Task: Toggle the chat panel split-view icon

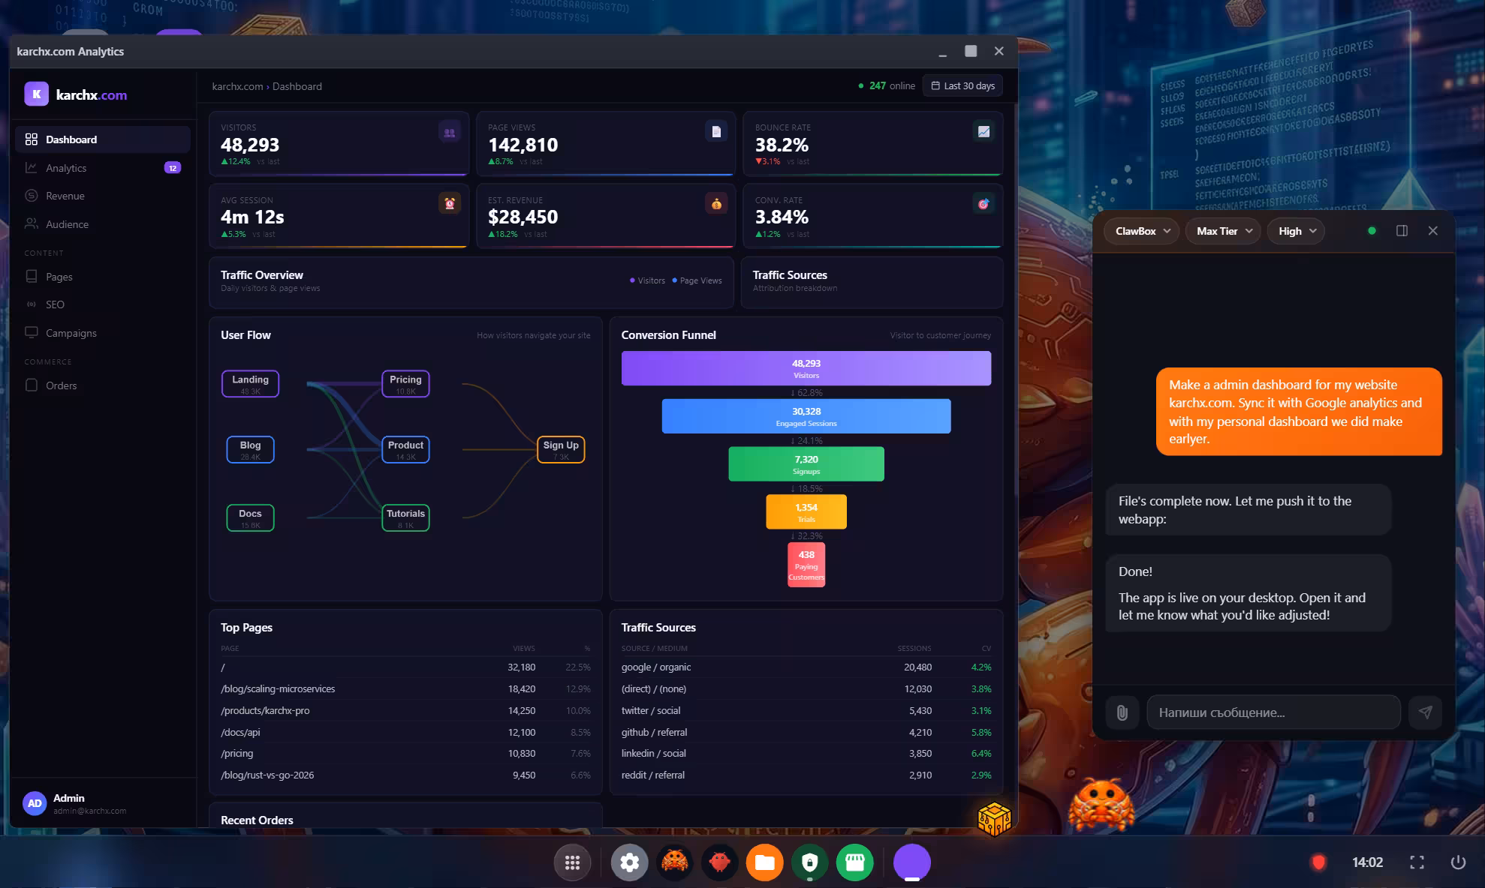Action: 1402,231
